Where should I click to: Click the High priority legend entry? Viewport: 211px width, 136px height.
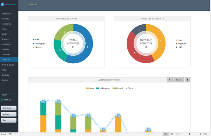(179, 47)
